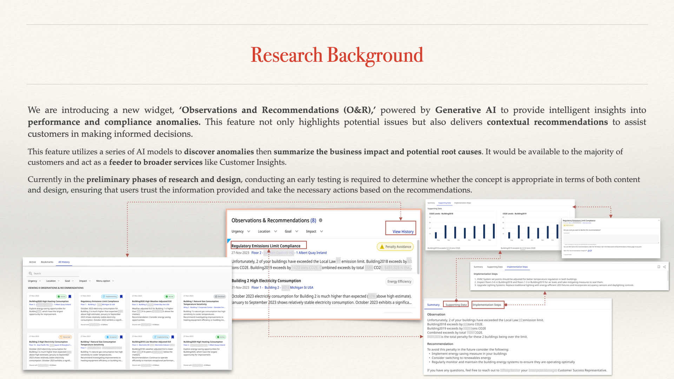Click the Reversed status badge on the Building 2 High Electricity card
This screenshot has width=674, height=379.
pyautogui.click(x=65, y=337)
